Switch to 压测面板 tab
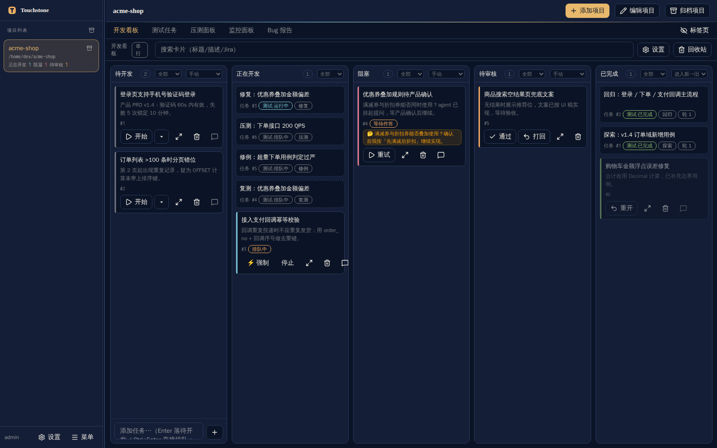 point(203,30)
